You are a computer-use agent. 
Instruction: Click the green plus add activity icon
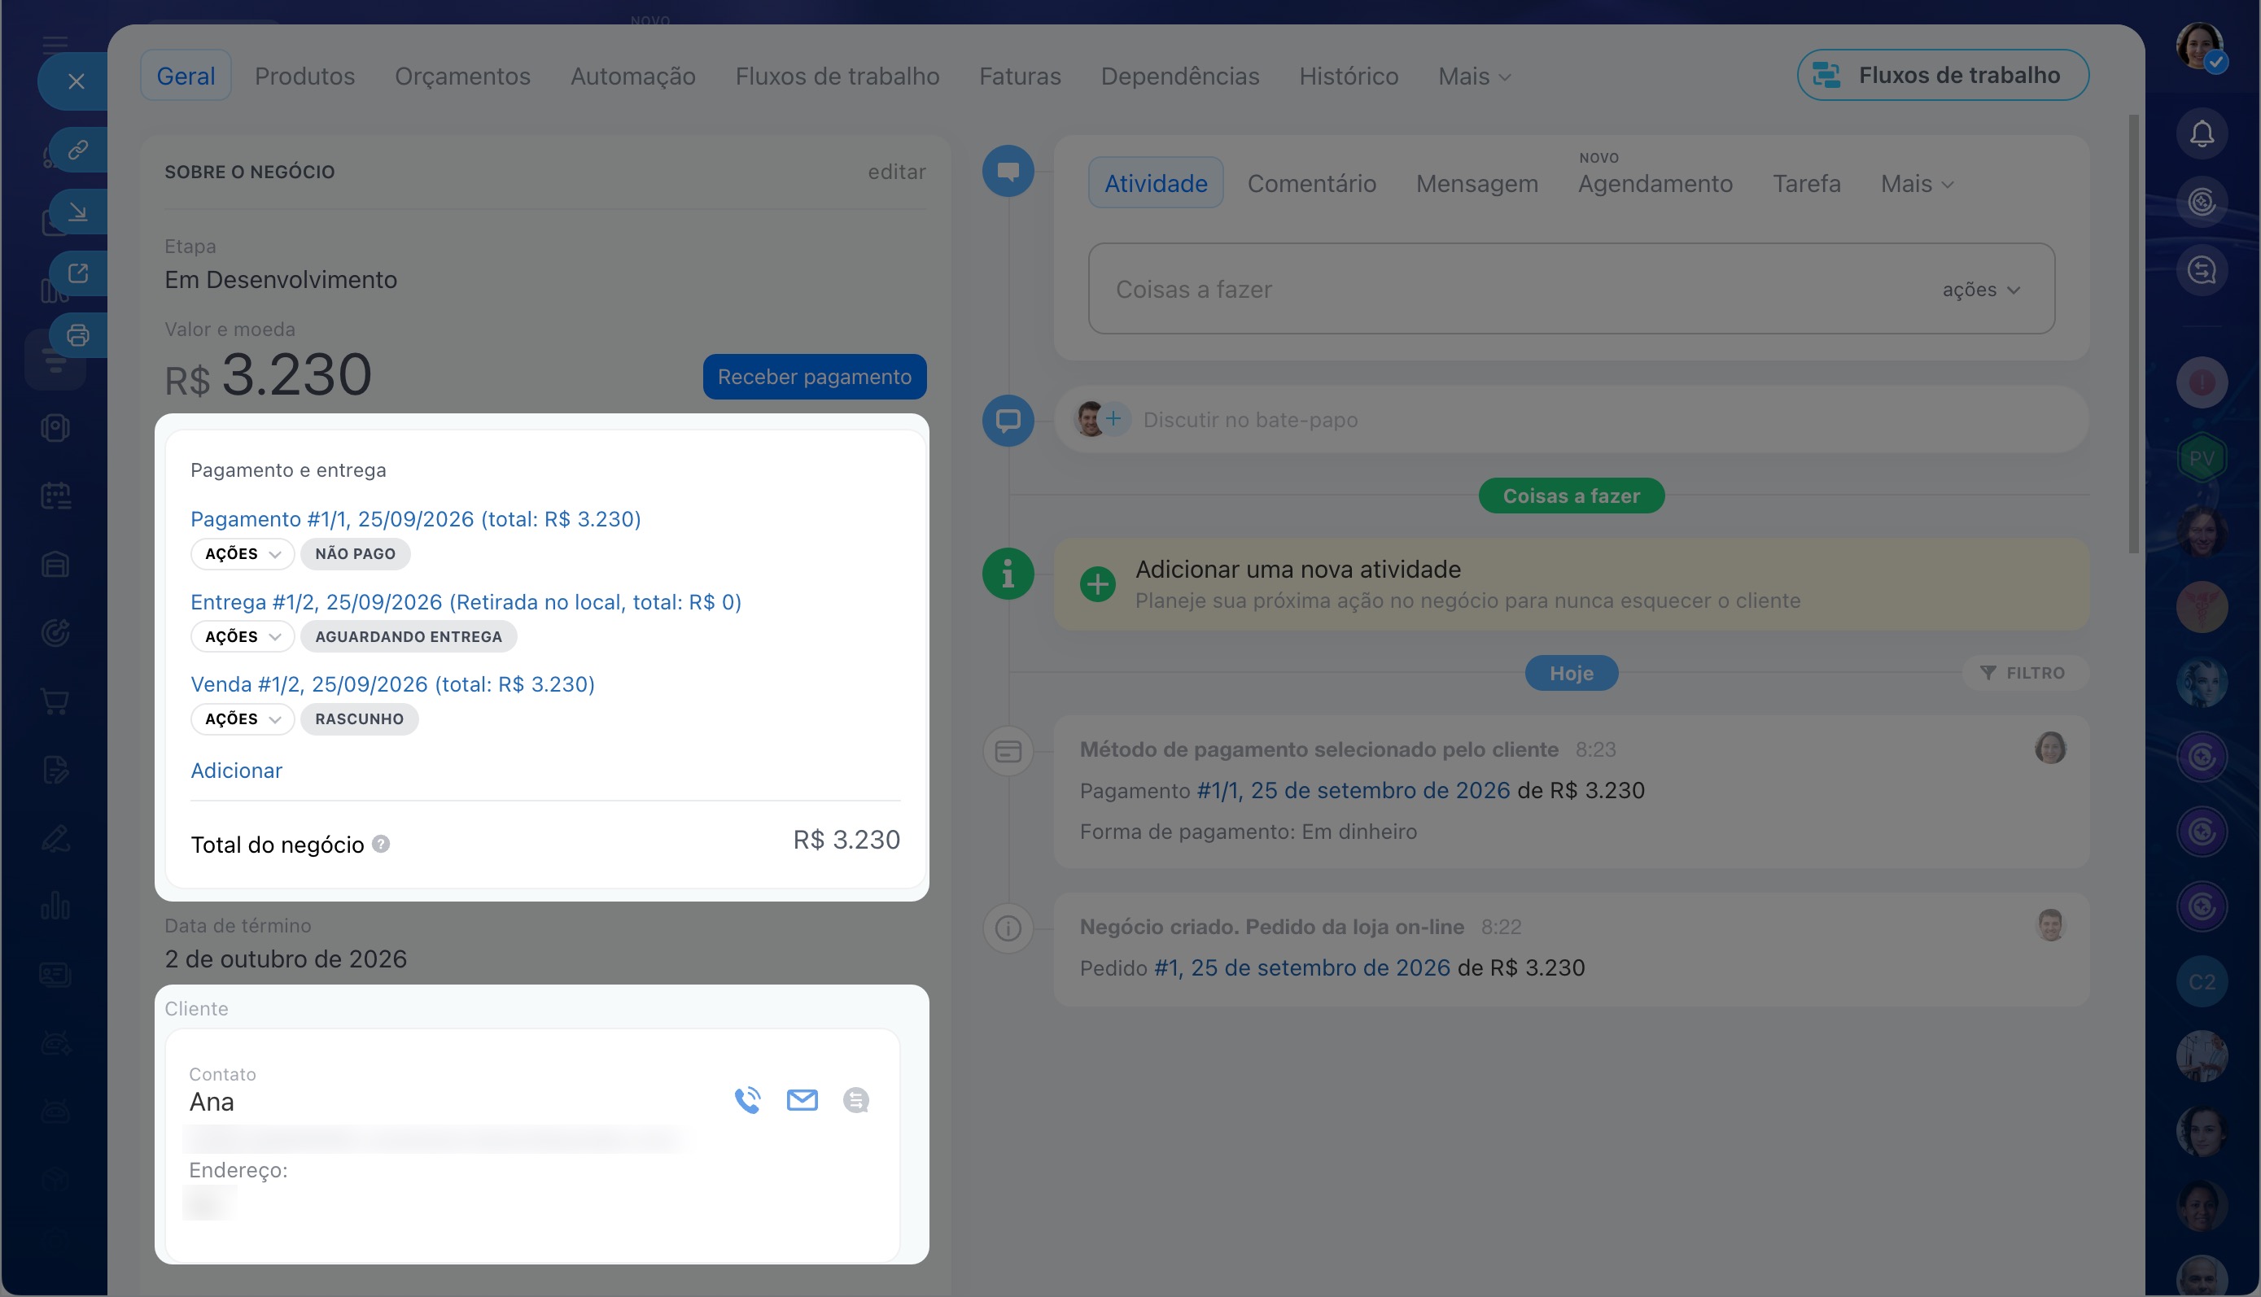[x=1098, y=584]
